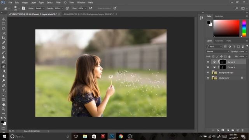The height and width of the screenshot is (140, 249).
Task: Open the History panel icon
Action: 202,18
